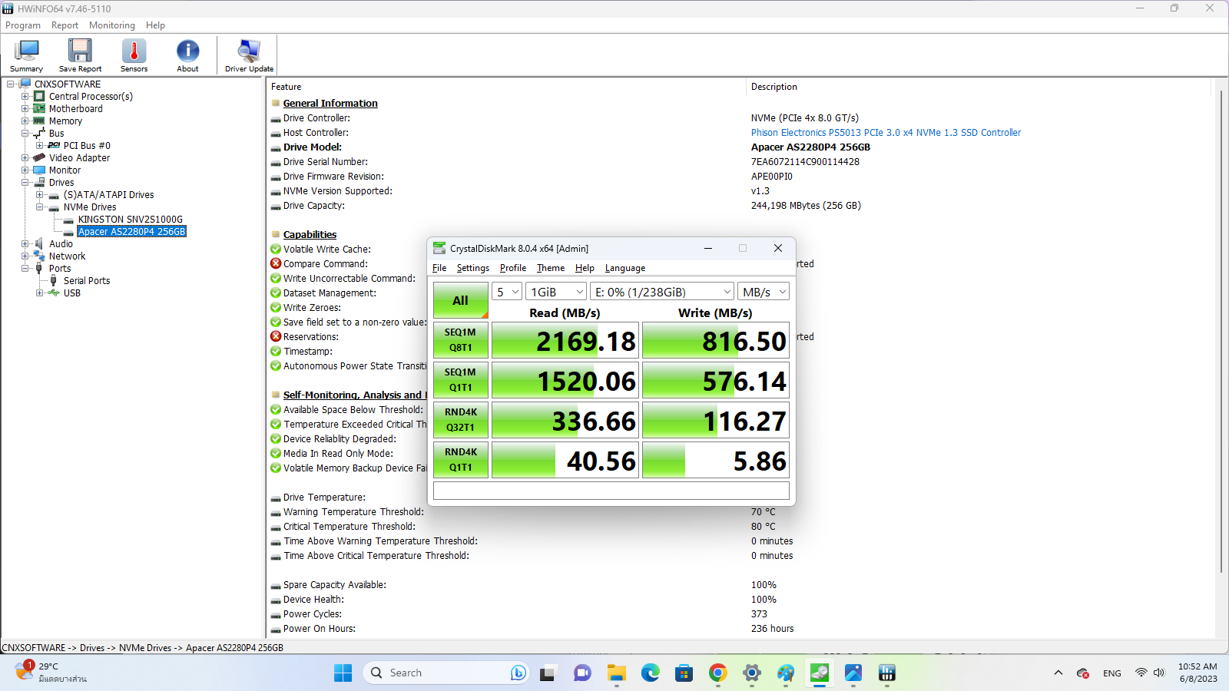Viewport: 1229px width, 691px height.
Task: Open Task View from taskbar
Action: pyautogui.click(x=548, y=673)
